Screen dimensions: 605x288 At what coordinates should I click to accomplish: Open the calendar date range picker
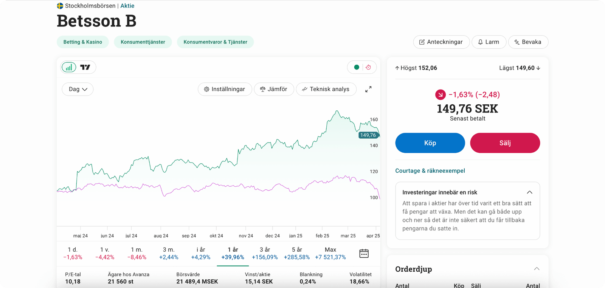(x=364, y=253)
